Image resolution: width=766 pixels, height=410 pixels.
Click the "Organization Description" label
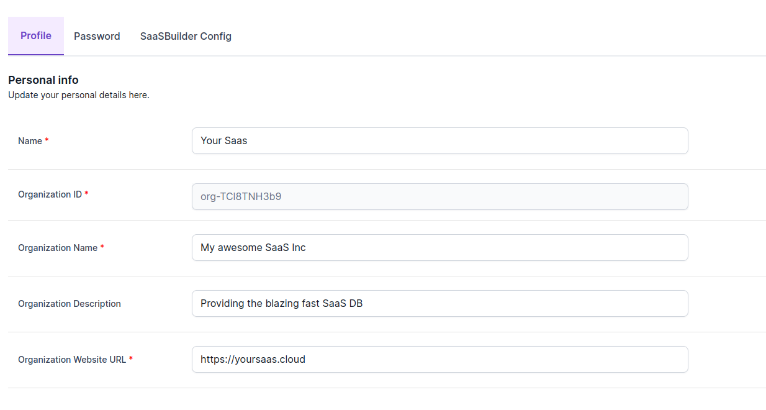click(70, 304)
